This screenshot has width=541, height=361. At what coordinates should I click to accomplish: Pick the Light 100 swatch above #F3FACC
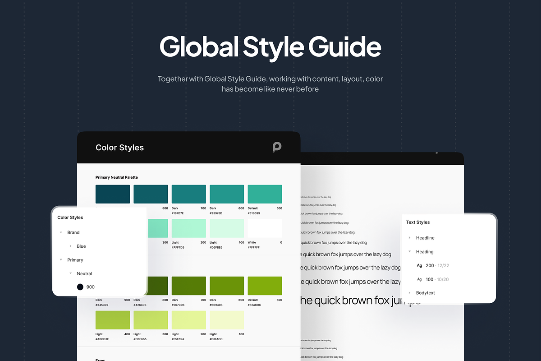coord(227,320)
